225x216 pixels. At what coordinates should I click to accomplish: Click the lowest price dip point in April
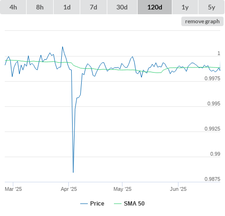tap(73, 172)
